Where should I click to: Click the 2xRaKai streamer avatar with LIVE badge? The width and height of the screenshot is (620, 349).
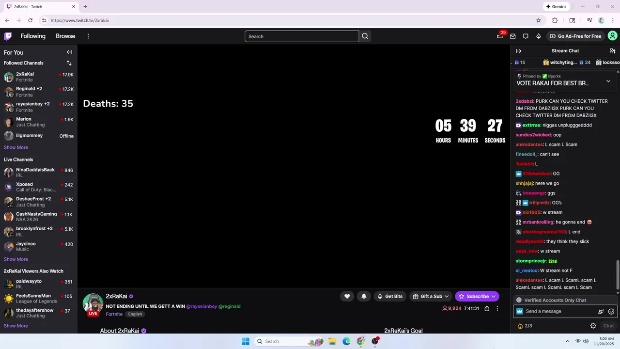93,304
